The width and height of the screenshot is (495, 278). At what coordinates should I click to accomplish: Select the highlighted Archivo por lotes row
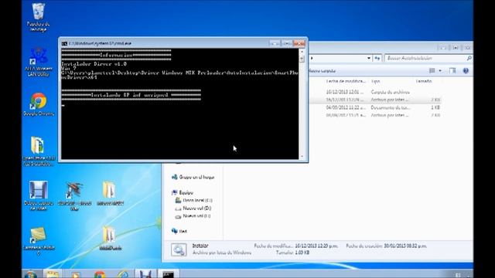pyautogui.click(x=376, y=100)
